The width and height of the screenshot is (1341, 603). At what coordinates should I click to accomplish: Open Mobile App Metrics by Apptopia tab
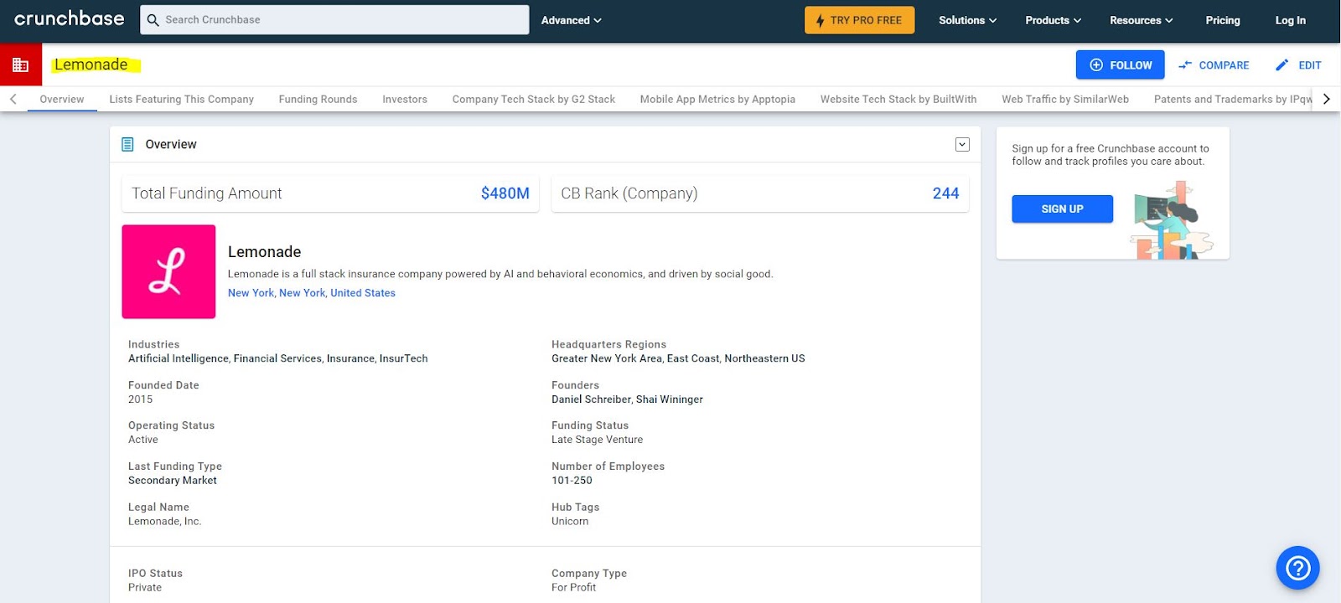(717, 99)
